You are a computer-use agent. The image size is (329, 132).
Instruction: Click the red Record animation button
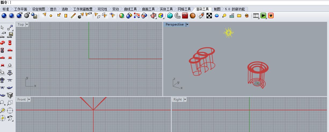click(271, 16)
